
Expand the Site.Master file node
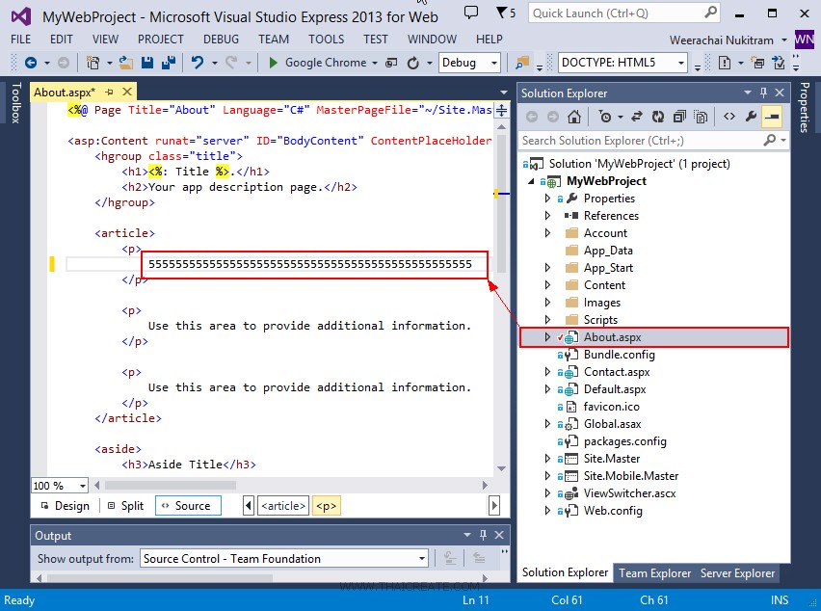point(547,459)
